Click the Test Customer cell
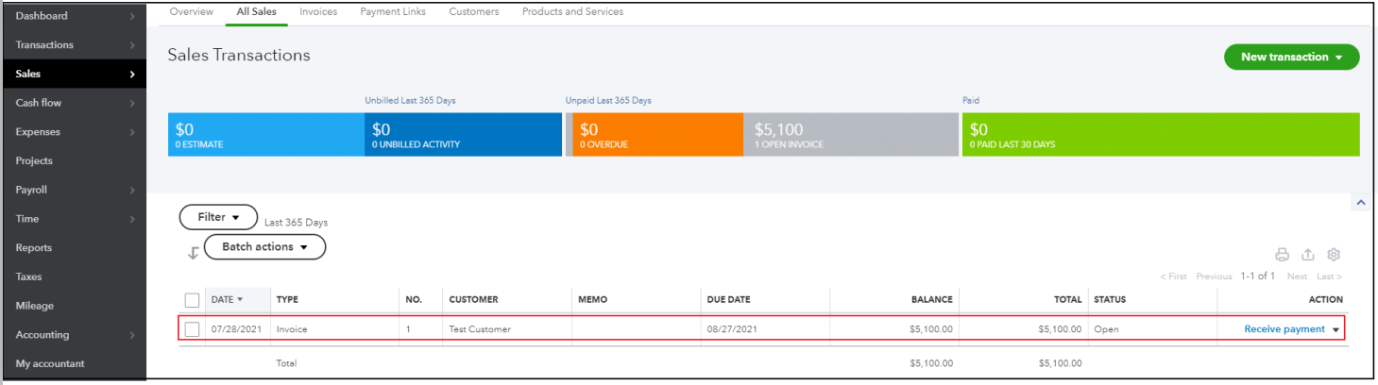This screenshot has height=385, width=1378. coord(479,329)
